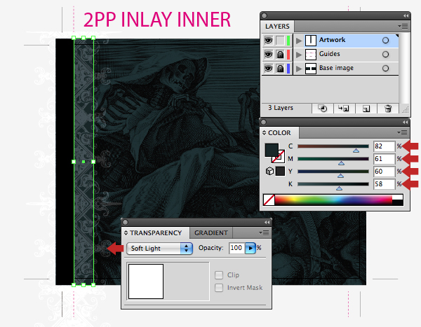Click the Cyan slider thumb

point(356,151)
